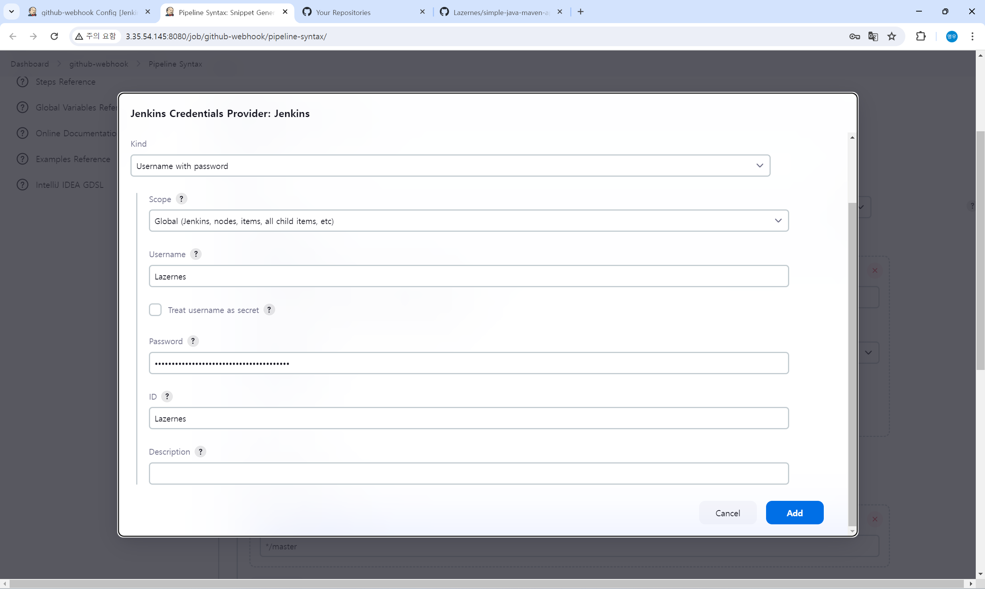Open the saved passwords key icon
The image size is (985, 589).
[855, 37]
